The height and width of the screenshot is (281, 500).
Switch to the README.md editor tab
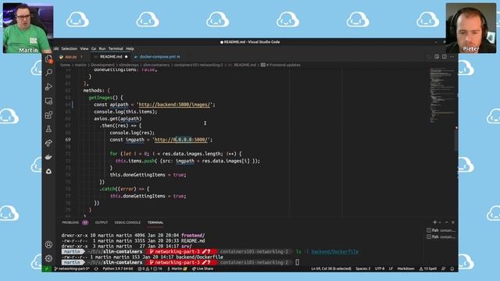[x=111, y=57]
